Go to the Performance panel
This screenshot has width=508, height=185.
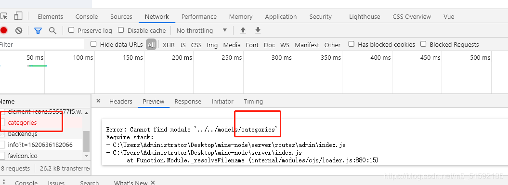199,16
